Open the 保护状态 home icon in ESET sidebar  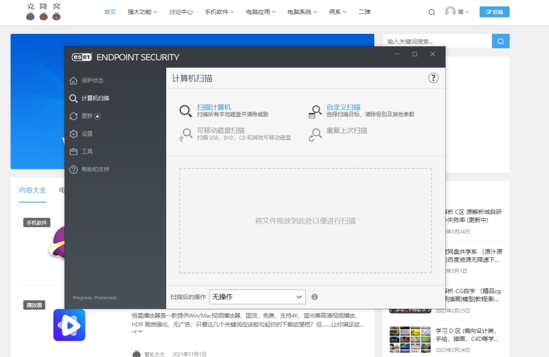[73, 80]
